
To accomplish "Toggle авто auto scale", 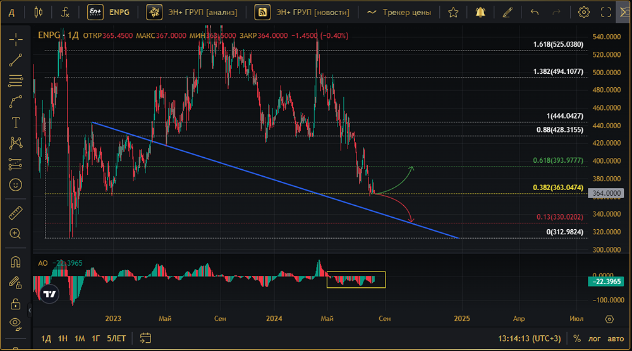I will (616, 338).
